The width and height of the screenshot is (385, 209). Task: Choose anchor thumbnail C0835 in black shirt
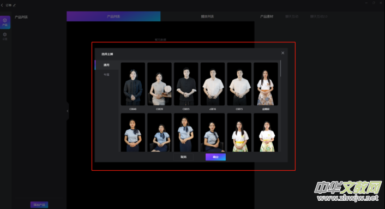tap(186, 84)
